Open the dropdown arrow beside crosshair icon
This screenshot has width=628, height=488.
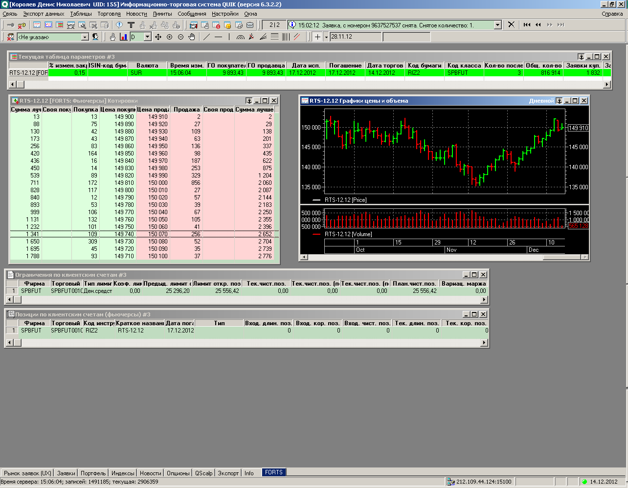(327, 37)
